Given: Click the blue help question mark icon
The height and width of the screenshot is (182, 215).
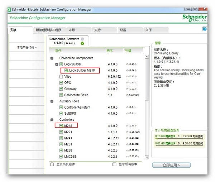Looking at the screenshot, I should [x=205, y=29].
